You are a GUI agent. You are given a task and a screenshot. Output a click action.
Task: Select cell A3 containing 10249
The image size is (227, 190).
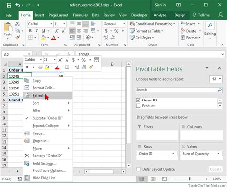coord(15,82)
